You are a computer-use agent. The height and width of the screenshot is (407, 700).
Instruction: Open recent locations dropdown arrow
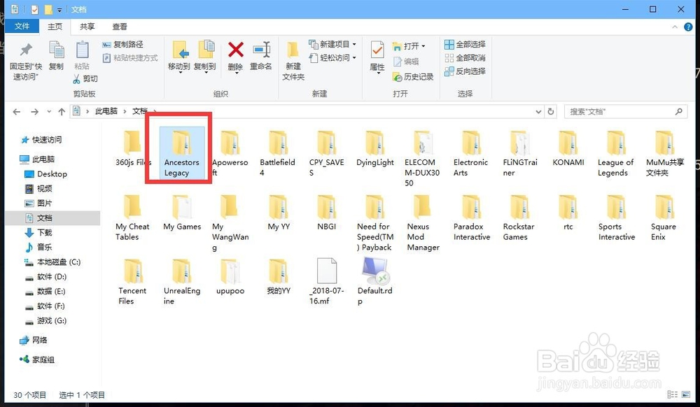point(49,111)
